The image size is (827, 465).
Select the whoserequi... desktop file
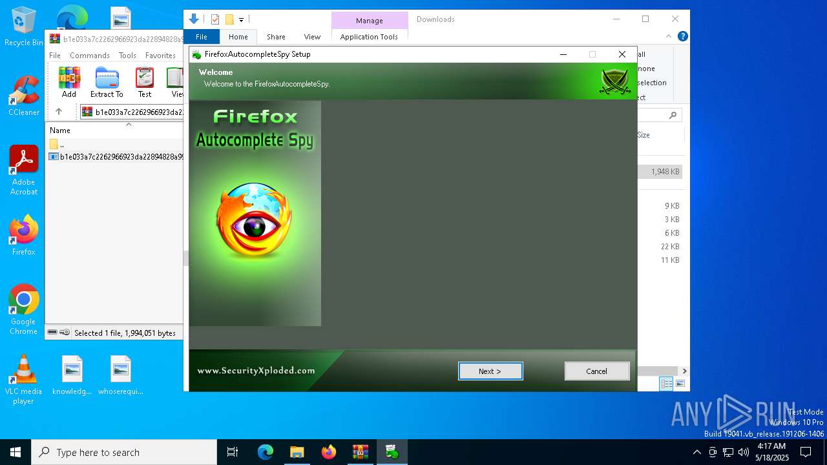pyautogui.click(x=121, y=375)
